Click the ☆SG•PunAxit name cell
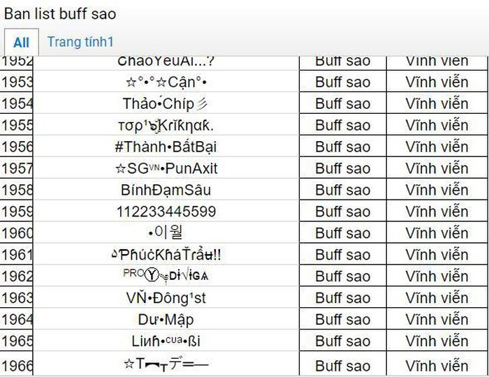 pyautogui.click(x=166, y=168)
